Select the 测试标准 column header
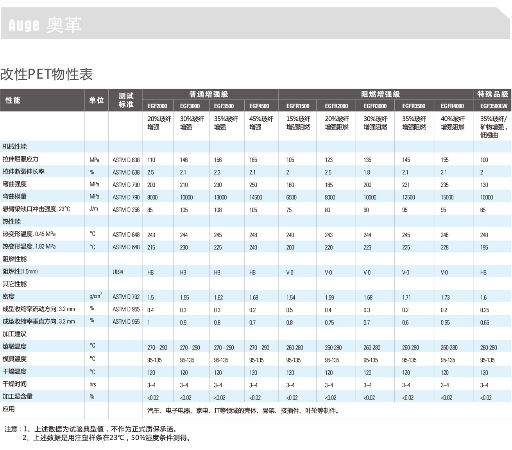The width and height of the screenshot is (512, 450). pyautogui.click(x=126, y=100)
